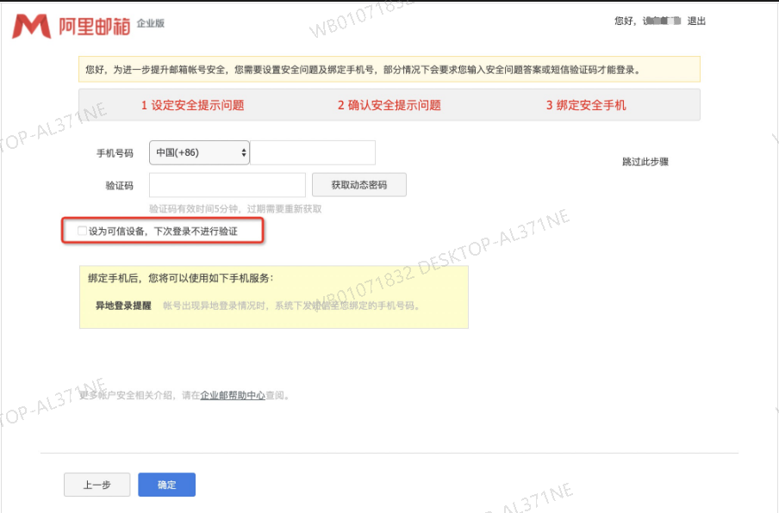Screen dimensions: 779x513
Task: Log out via the 退出 link
Action: click(696, 21)
